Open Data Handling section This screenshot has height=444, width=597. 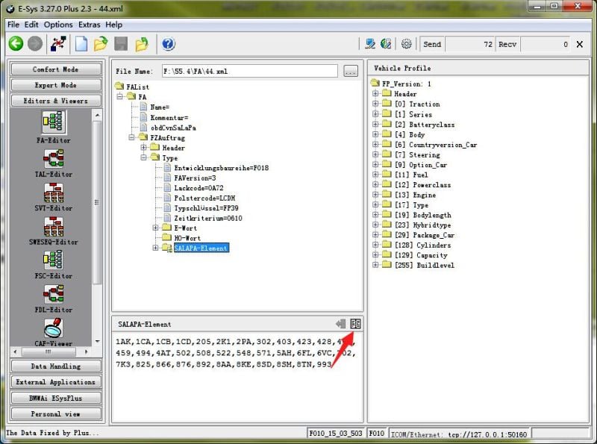tap(56, 366)
